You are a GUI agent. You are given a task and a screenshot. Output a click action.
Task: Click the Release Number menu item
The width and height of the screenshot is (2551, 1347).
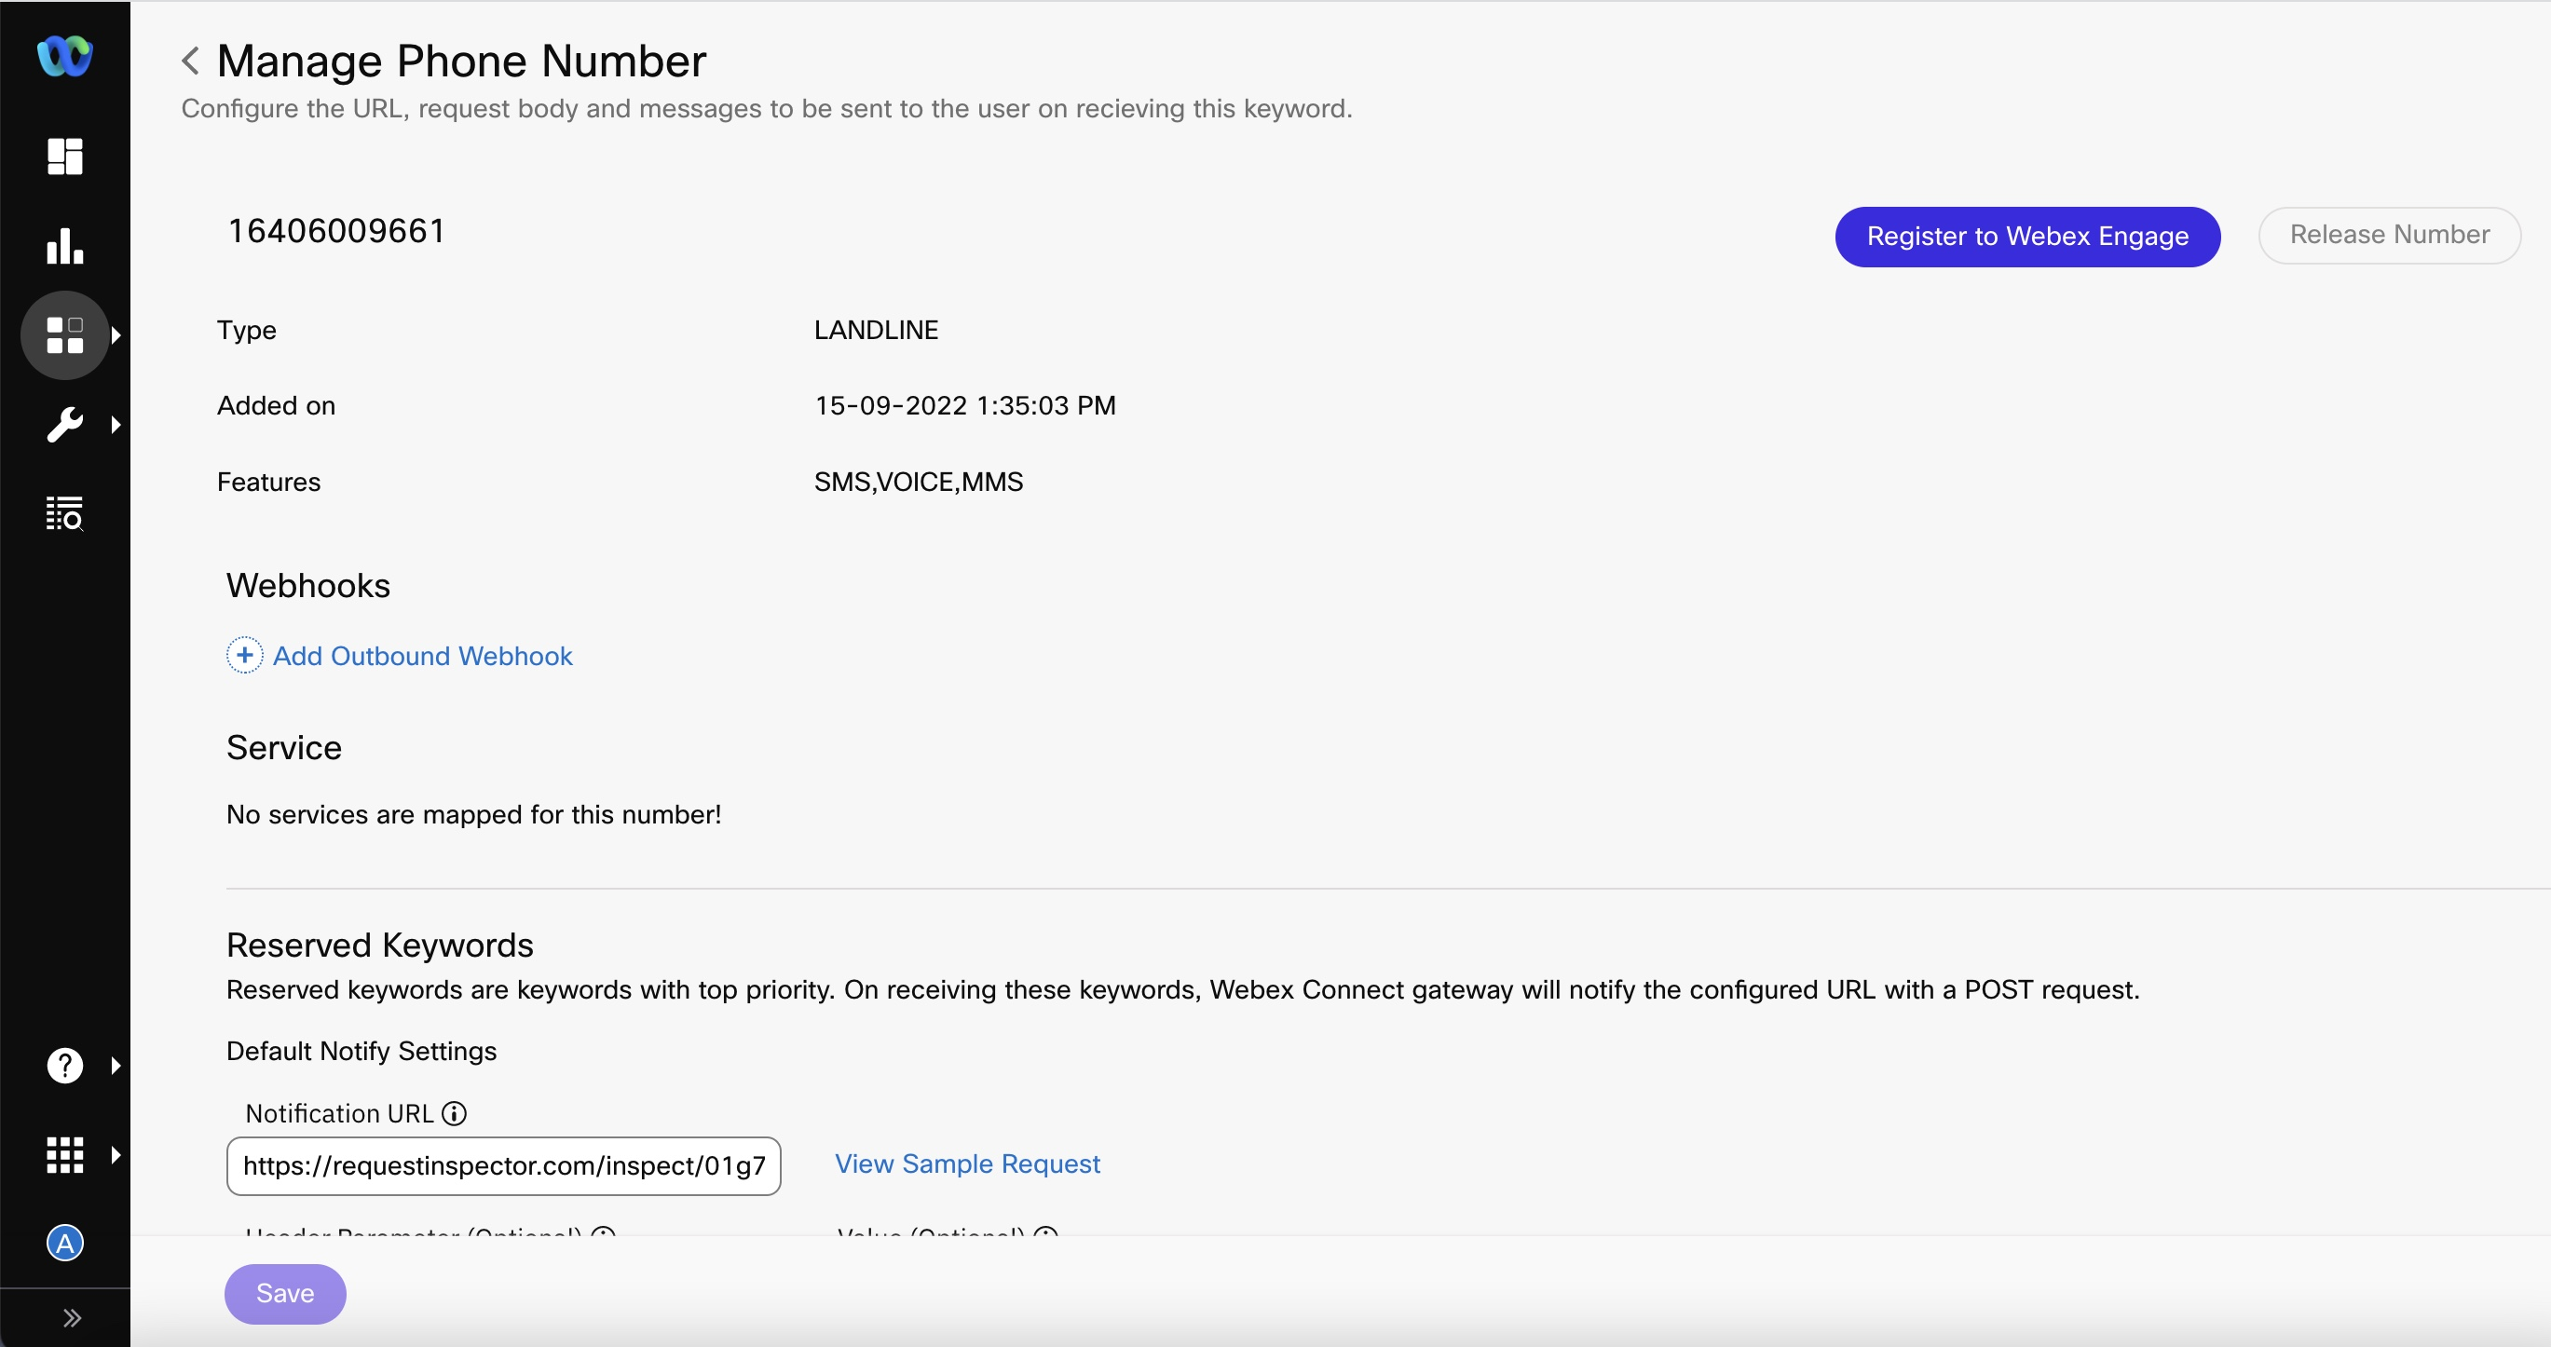pyautogui.click(x=2387, y=236)
